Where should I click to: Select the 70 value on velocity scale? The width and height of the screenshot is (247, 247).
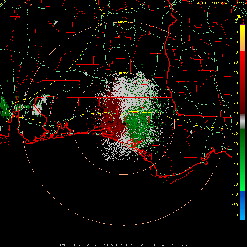pyautogui.click(x=236, y=52)
